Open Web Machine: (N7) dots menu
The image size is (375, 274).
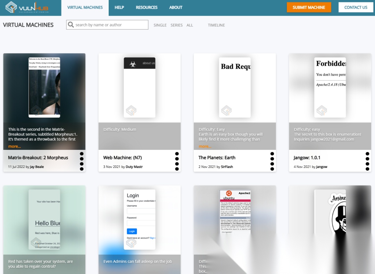coord(177,161)
